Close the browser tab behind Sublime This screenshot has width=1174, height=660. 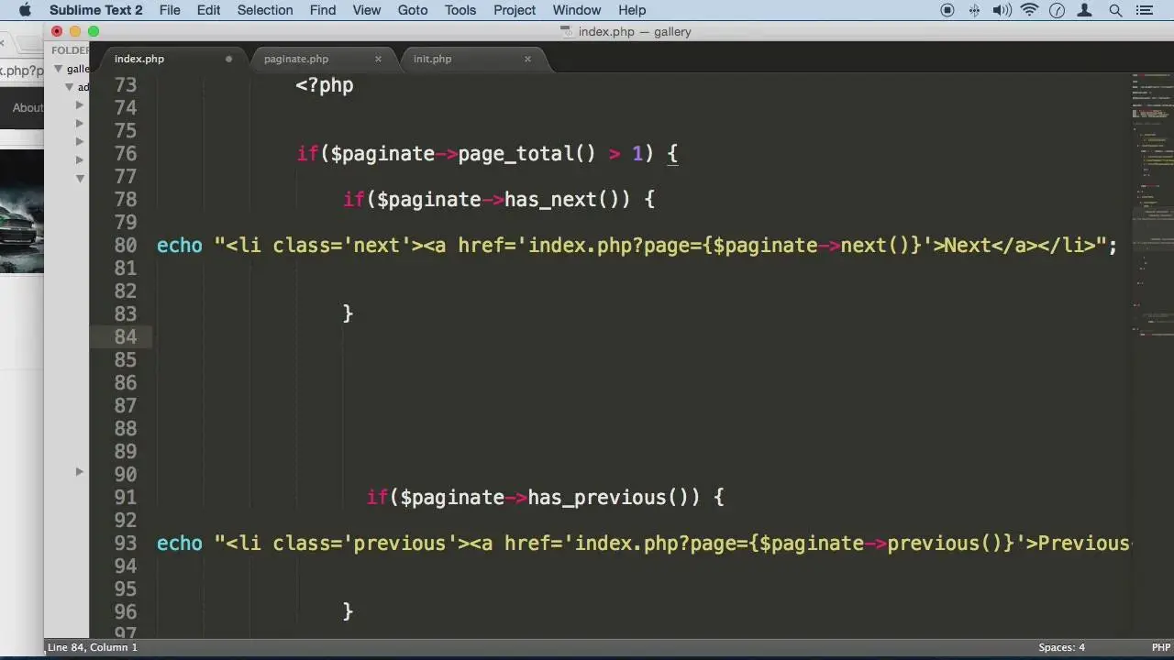click(x=3, y=43)
